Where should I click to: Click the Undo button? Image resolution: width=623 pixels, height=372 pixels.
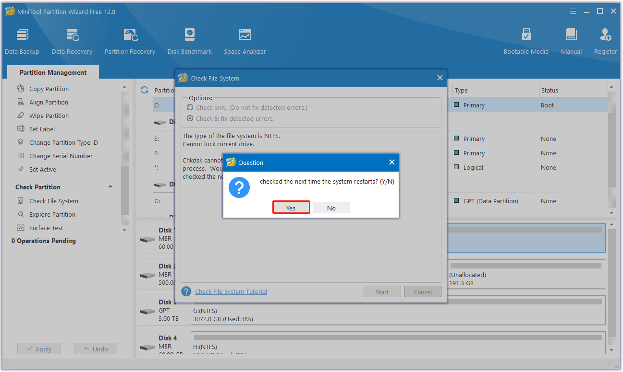click(96, 349)
